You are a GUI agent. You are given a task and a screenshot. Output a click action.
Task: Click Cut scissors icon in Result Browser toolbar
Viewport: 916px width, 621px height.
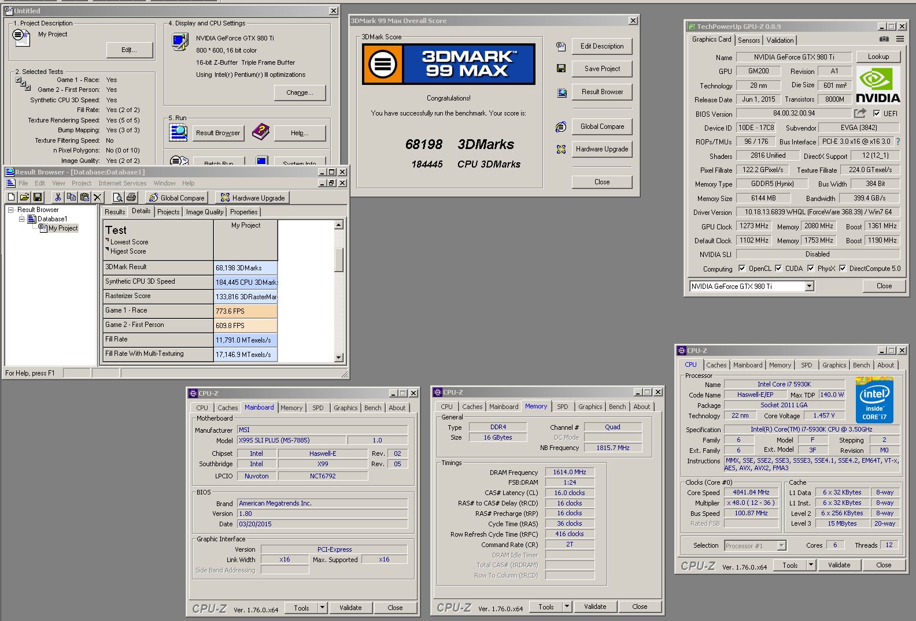tap(58, 198)
